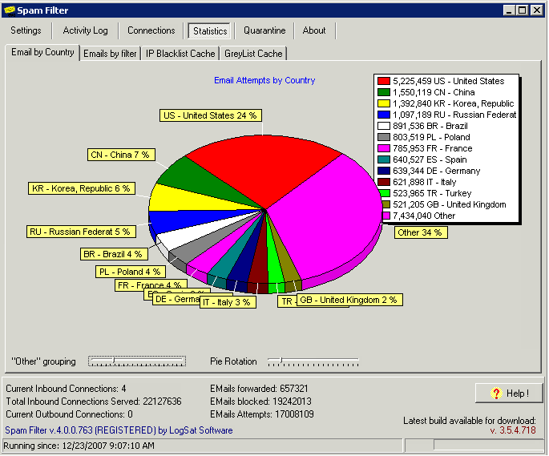The height and width of the screenshot is (456, 549).
Task: Click red US legend color swatch
Action: click(384, 81)
